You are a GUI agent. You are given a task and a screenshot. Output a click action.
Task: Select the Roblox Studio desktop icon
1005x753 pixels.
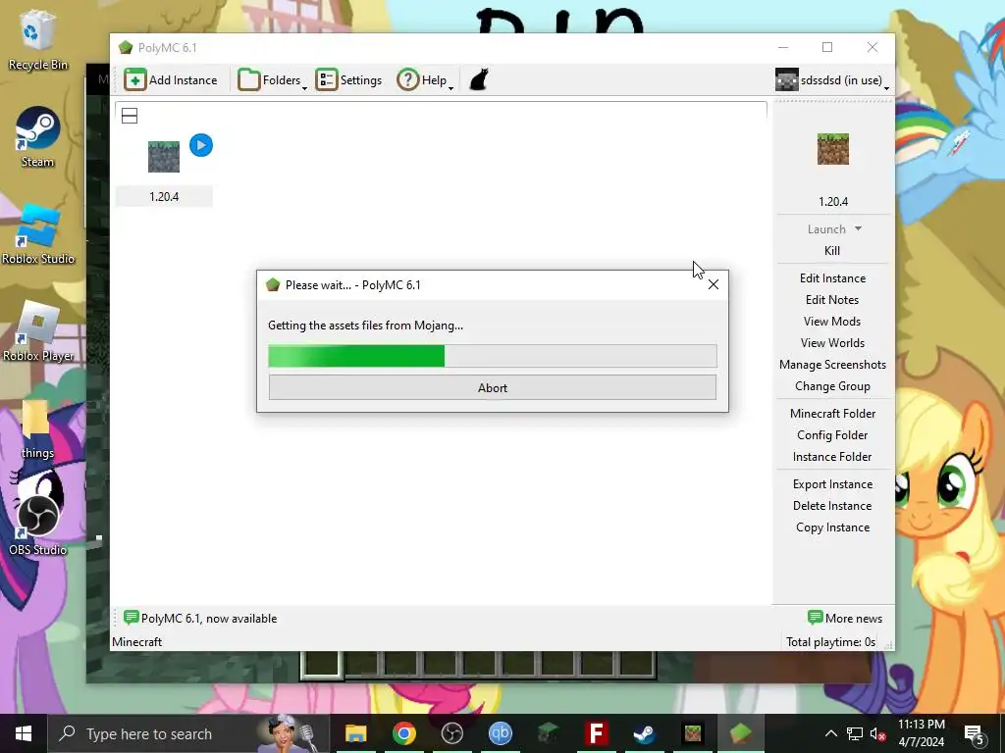(x=38, y=234)
